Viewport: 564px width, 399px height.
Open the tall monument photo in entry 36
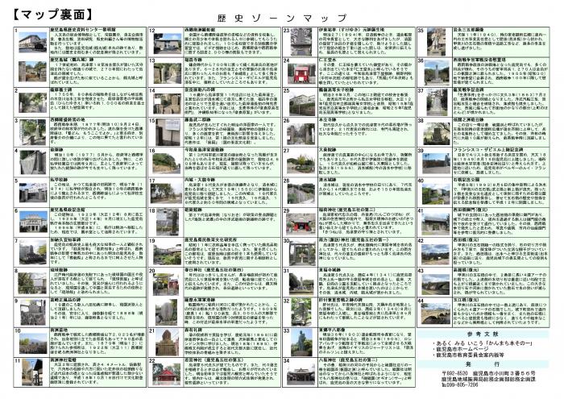click(x=436, y=73)
